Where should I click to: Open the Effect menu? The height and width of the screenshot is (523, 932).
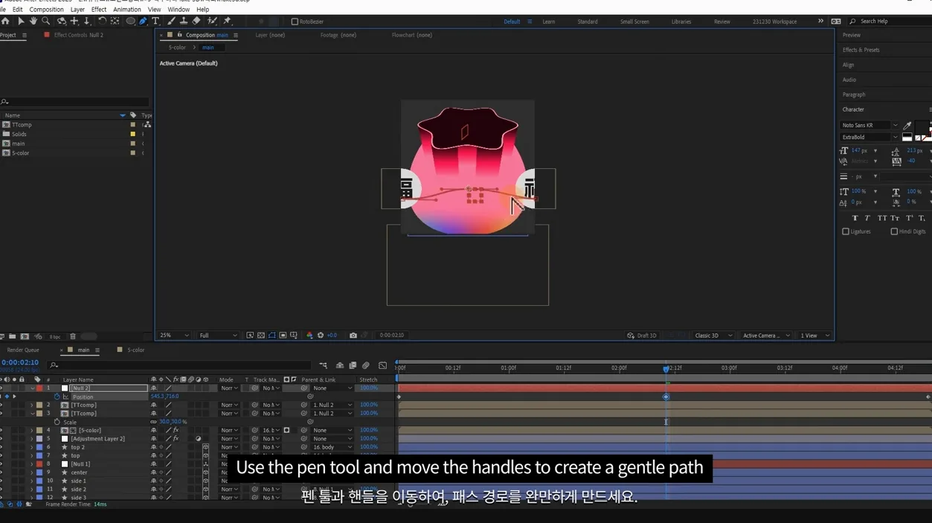coord(99,10)
